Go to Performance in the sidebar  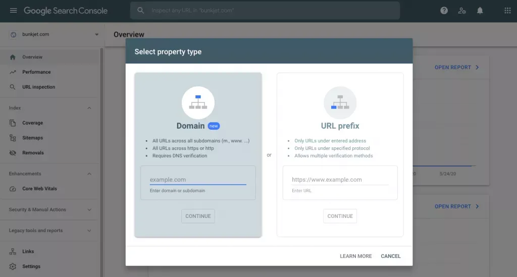36,72
